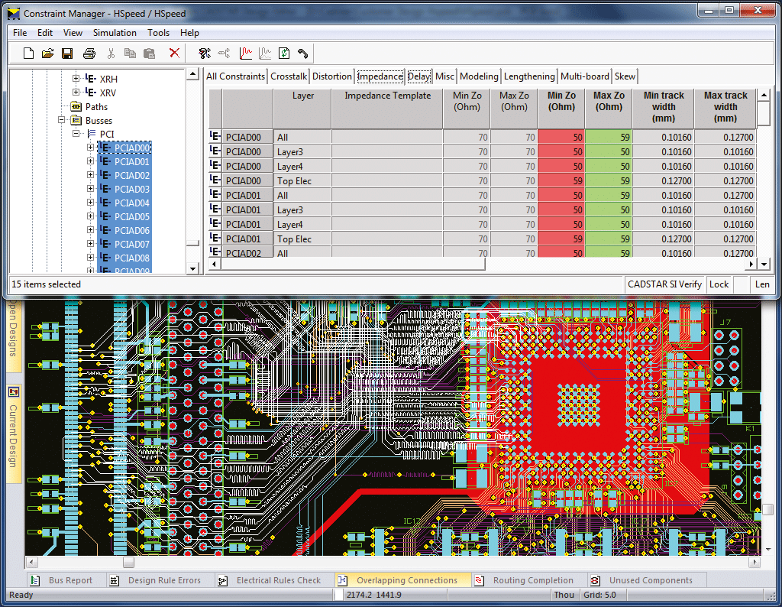Viewport: 782px width, 607px height.
Task: Expand the PCIAD05 tree node
Action: [90, 216]
